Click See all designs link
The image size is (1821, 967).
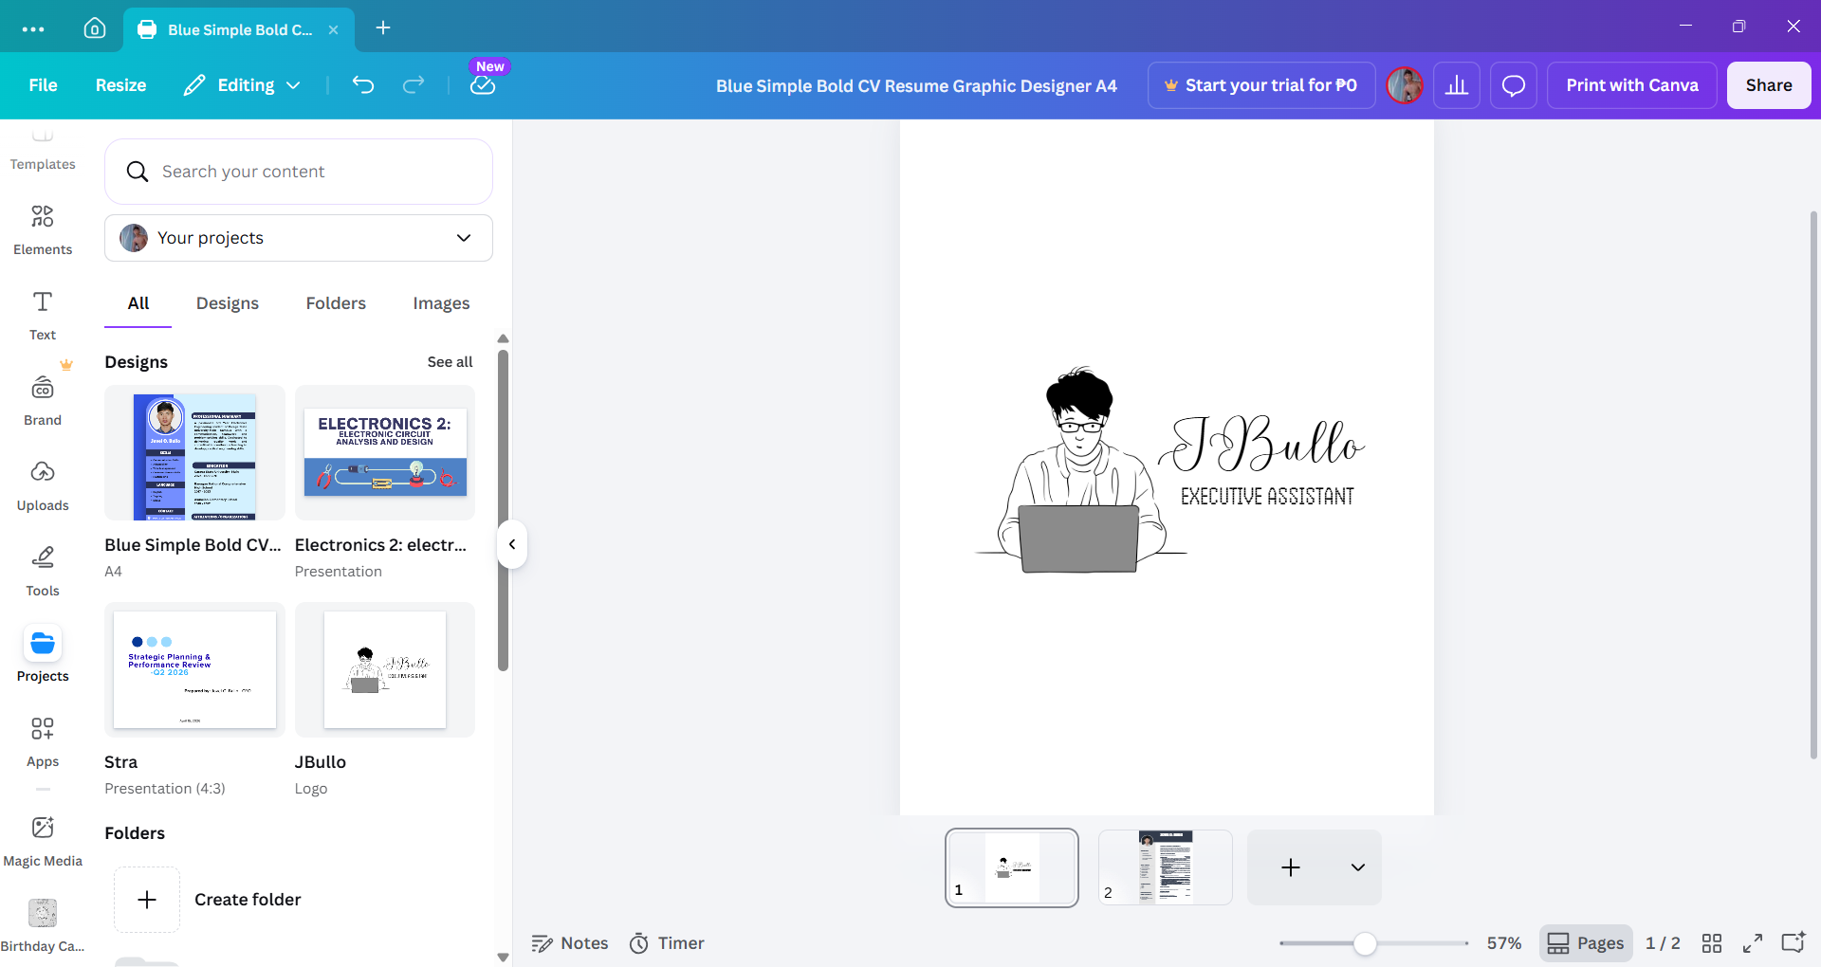(450, 362)
